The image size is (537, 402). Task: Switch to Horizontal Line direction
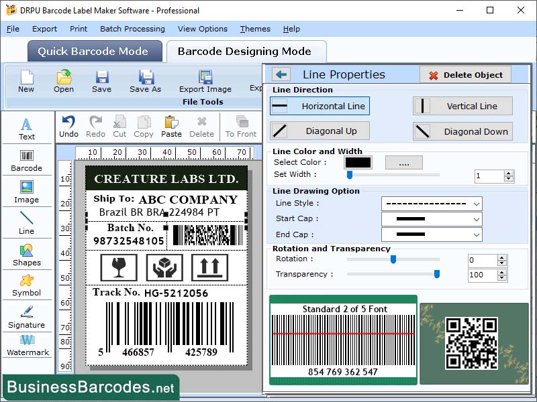[x=319, y=106]
